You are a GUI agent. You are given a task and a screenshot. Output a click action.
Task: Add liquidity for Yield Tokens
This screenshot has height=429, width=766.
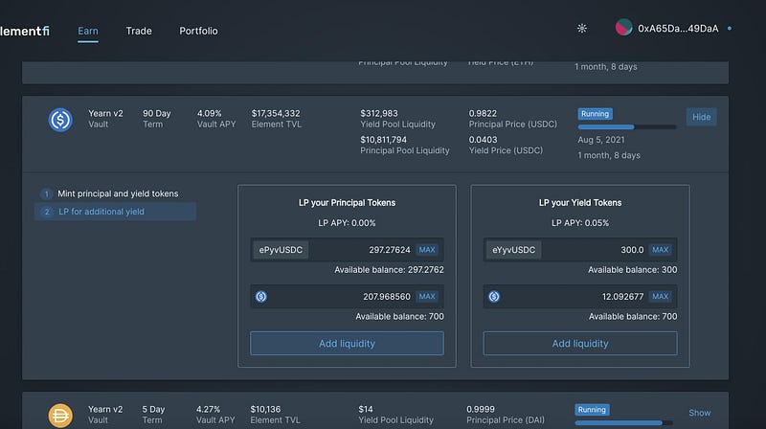(580, 344)
